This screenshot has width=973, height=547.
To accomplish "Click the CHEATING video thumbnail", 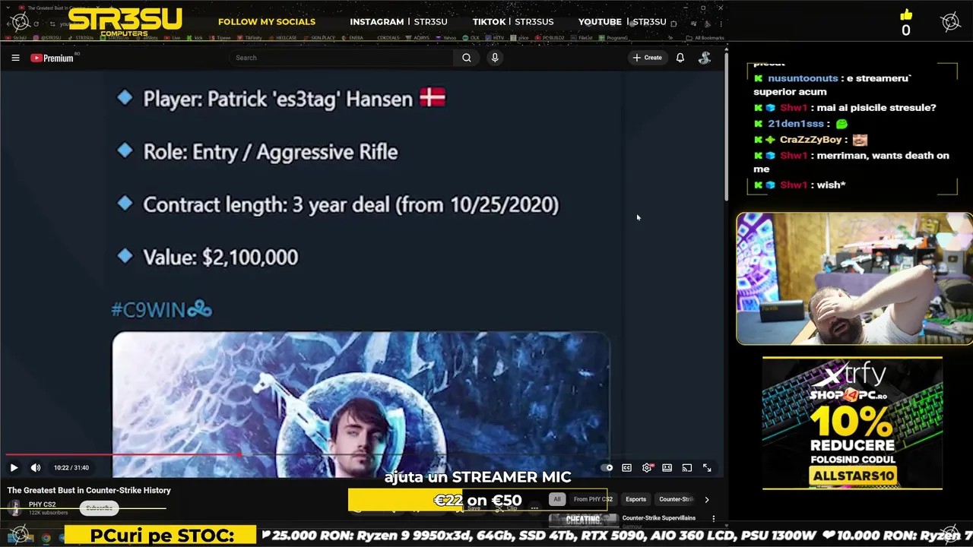I will 583,520.
